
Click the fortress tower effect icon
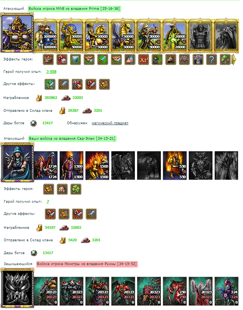click(48, 60)
